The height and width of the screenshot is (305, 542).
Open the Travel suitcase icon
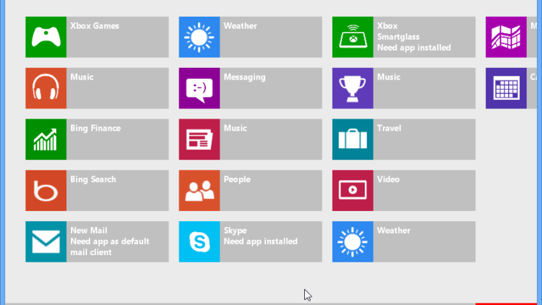coord(353,139)
